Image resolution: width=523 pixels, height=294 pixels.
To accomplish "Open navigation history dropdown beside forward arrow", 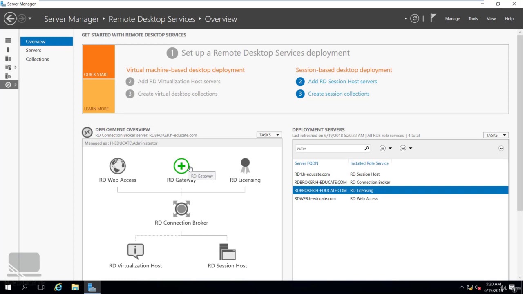I will pos(30,19).
